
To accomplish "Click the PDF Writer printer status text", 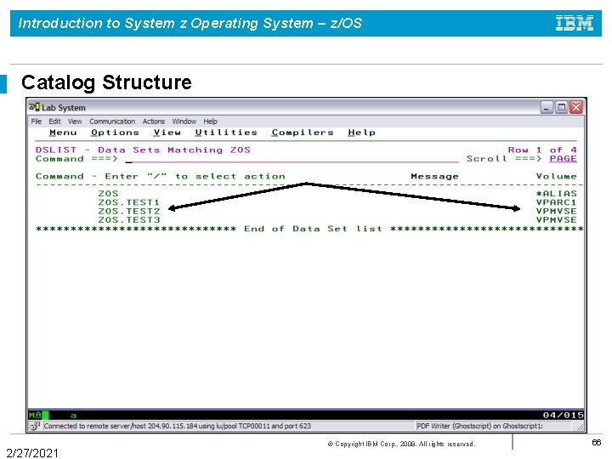I will (x=479, y=426).
